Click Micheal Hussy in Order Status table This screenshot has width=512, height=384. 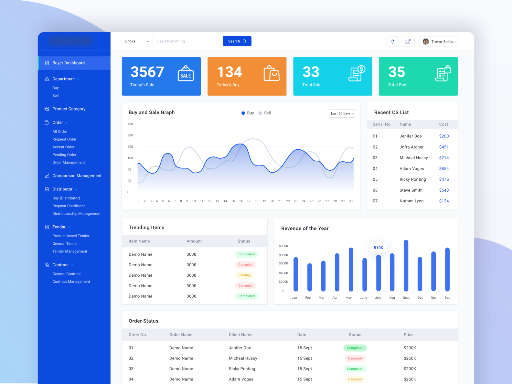243,358
